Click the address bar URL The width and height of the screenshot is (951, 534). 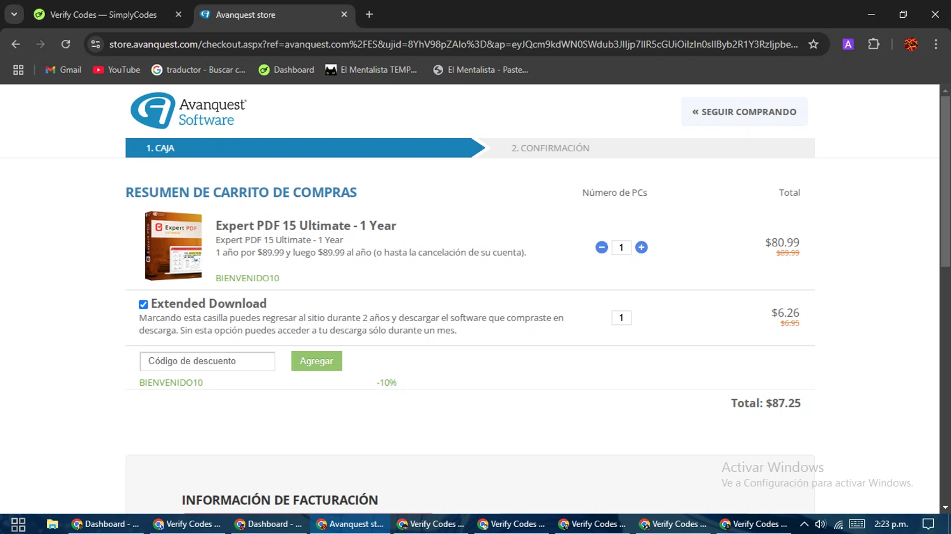(453, 44)
